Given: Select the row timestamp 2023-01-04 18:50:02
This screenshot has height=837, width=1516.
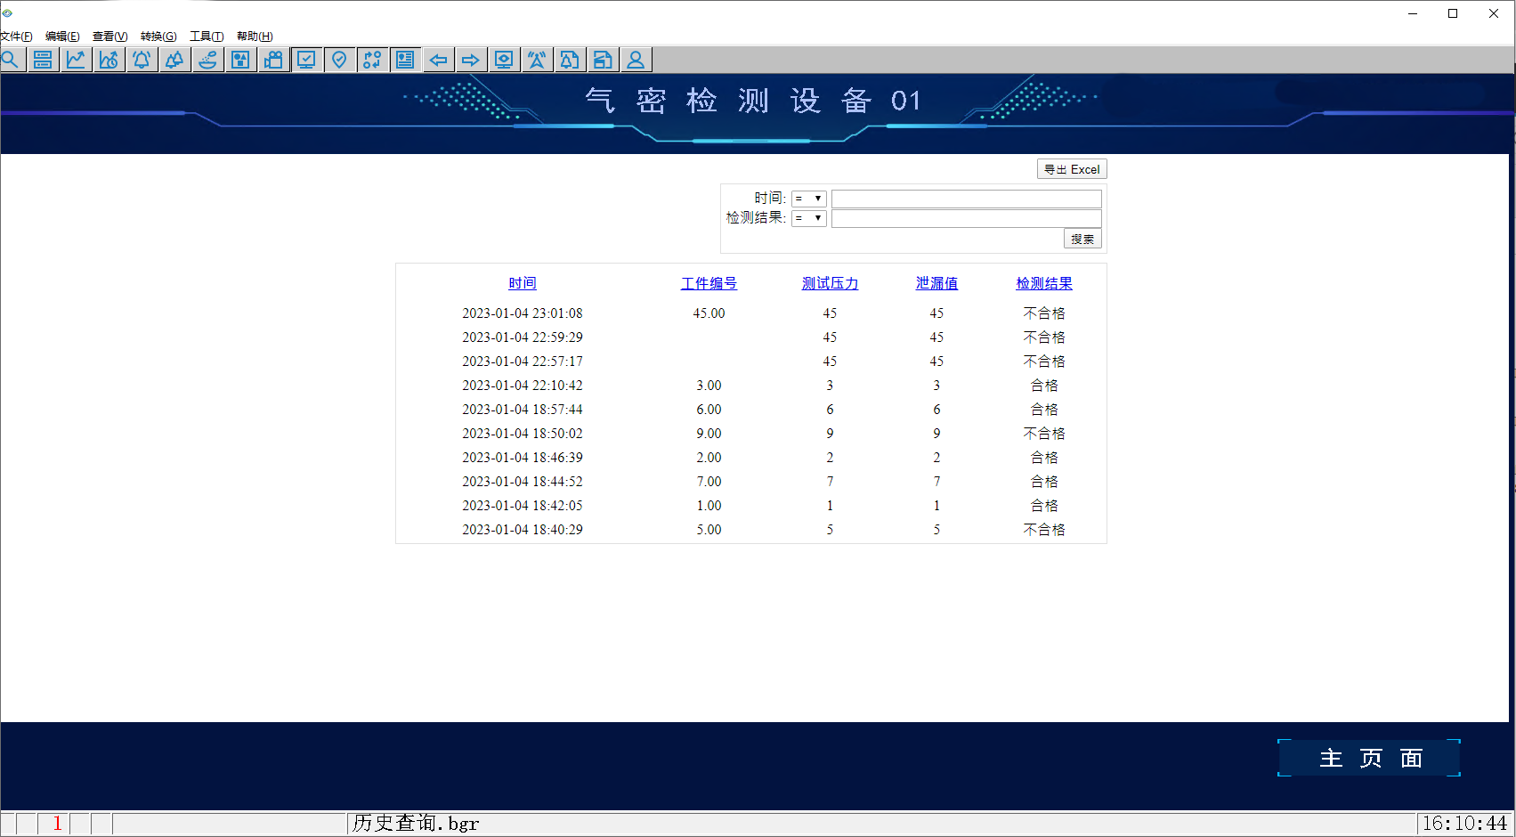Looking at the screenshot, I should point(523,434).
